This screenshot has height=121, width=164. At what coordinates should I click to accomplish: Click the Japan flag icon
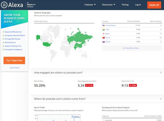[104, 33]
